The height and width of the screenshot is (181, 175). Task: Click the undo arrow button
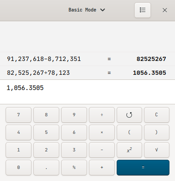[129, 115]
